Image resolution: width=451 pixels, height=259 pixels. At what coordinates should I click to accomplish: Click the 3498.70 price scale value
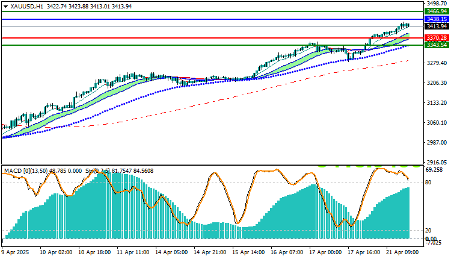tap(437, 4)
